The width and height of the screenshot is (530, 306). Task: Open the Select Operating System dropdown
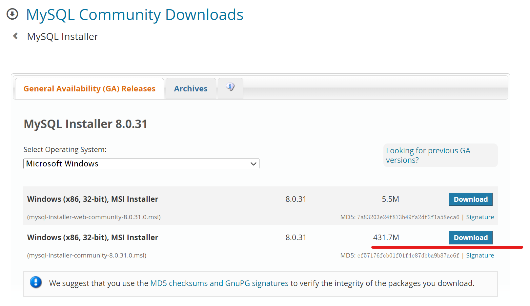[141, 164]
